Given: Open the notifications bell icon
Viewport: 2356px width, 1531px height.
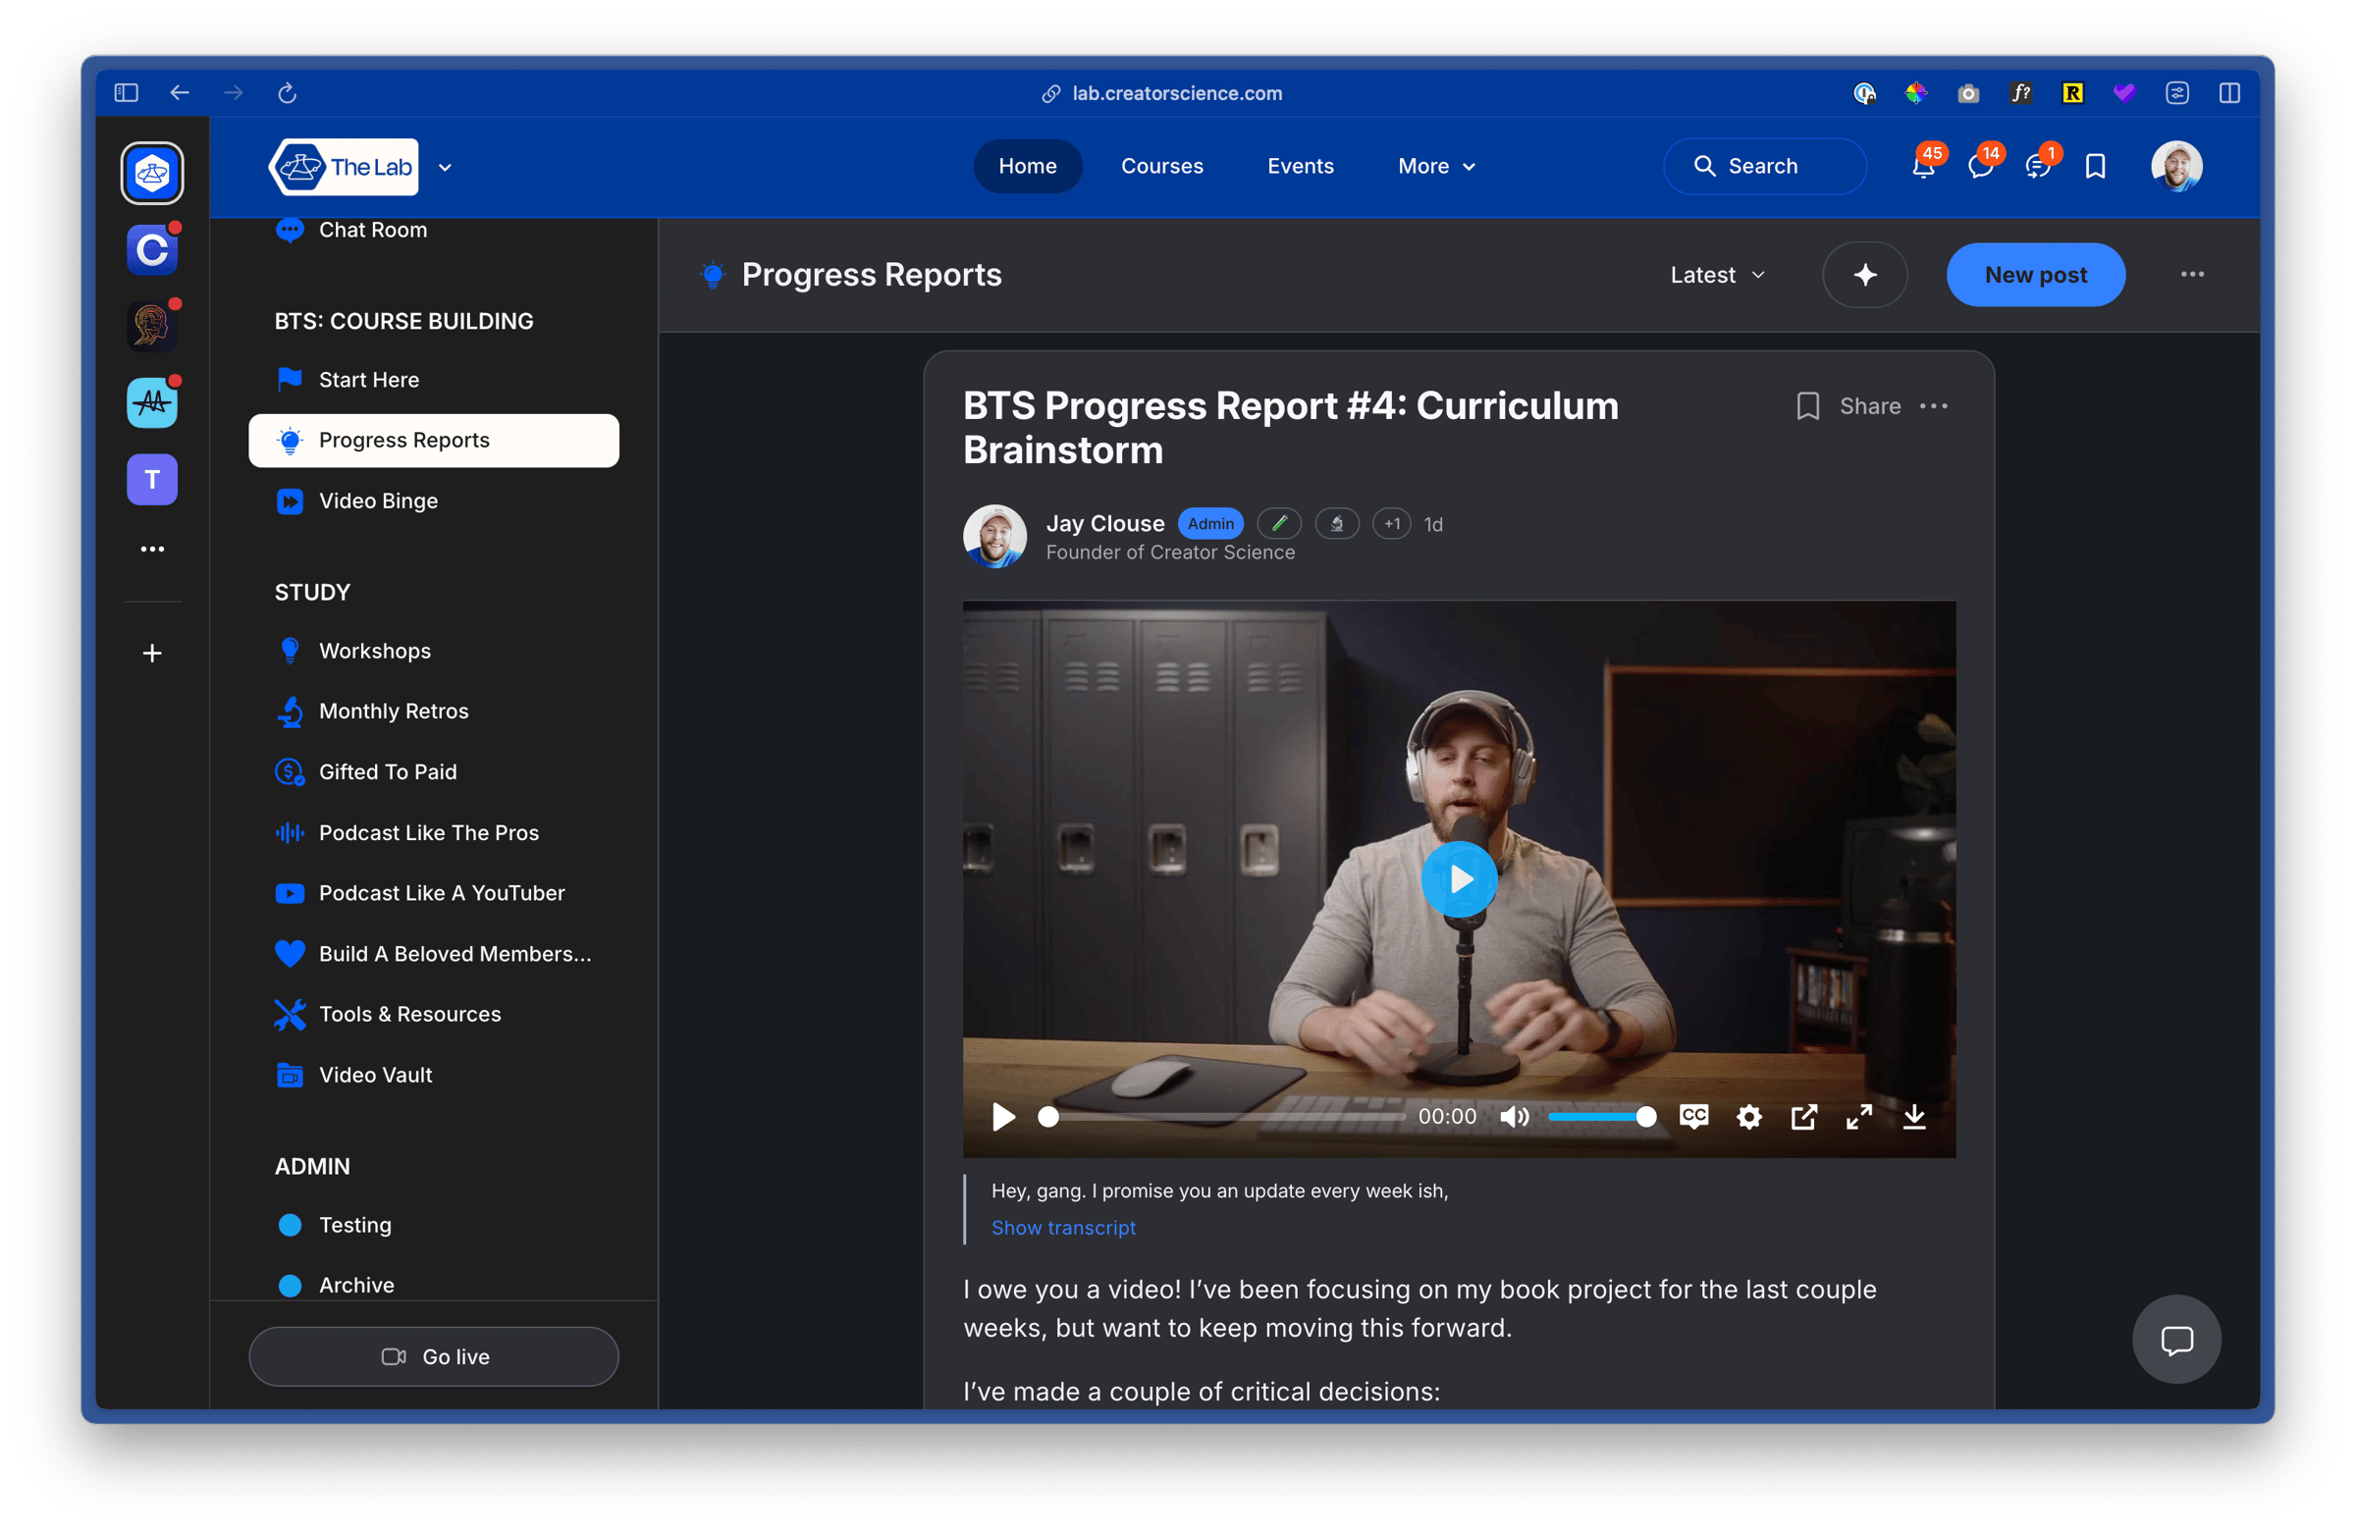Looking at the screenshot, I should click(x=1922, y=166).
